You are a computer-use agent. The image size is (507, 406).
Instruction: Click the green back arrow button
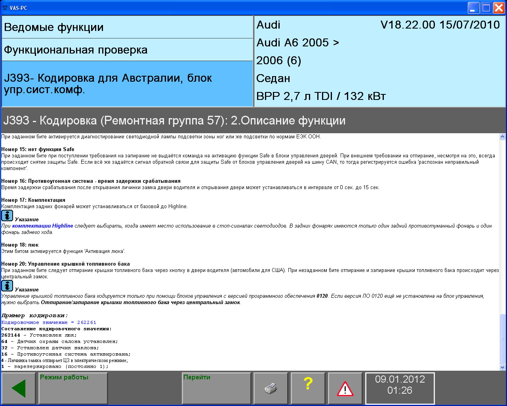[x=19, y=389]
